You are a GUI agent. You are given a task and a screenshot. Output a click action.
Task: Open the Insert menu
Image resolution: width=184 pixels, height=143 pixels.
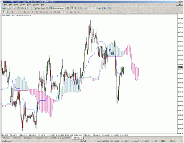point(16,5)
